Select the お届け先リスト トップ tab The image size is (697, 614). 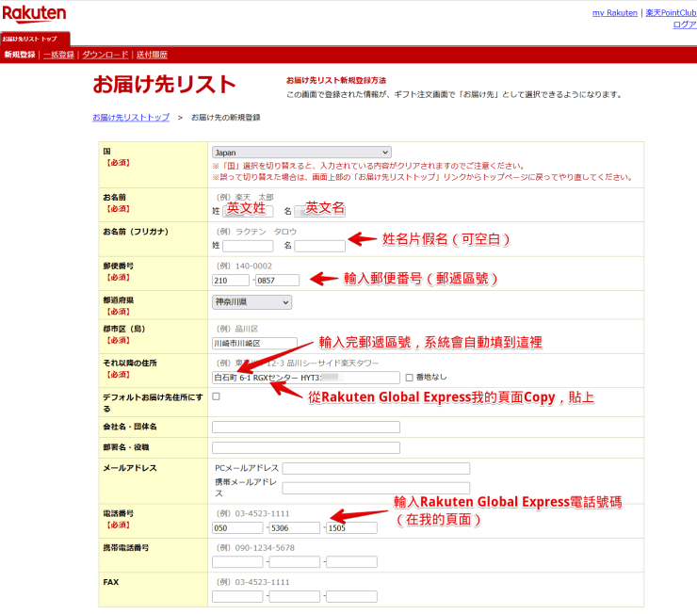point(35,39)
